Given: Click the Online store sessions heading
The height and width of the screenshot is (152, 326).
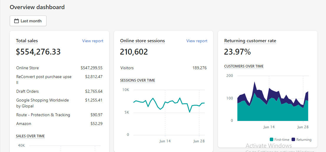Looking at the screenshot, I should coord(142,41).
